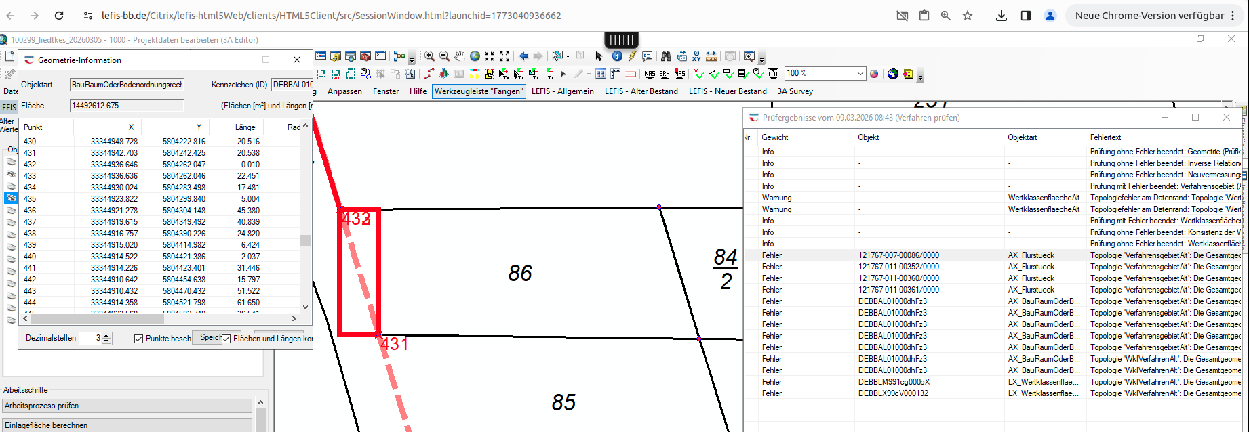Click the Einlagefläche berechnen button
1249x432 pixels.
pyautogui.click(x=127, y=425)
